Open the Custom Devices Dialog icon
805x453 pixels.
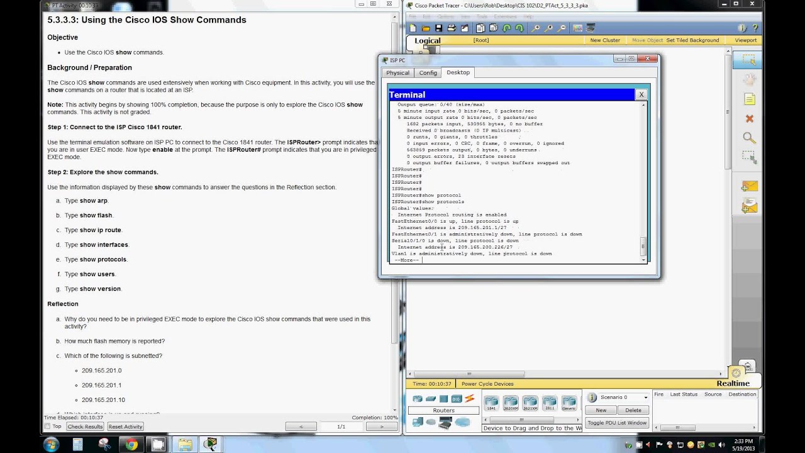pyautogui.click(x=591, y=28)
